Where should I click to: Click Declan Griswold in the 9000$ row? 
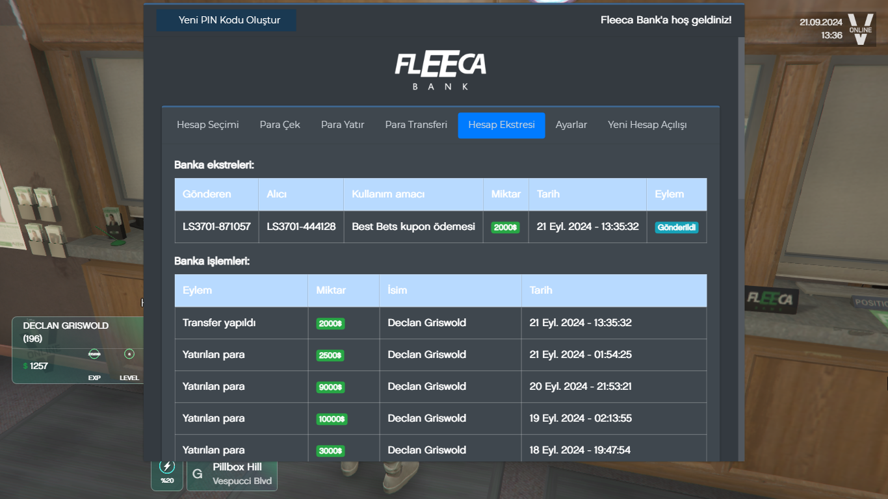pyautogui.click(x=427, y=387)
